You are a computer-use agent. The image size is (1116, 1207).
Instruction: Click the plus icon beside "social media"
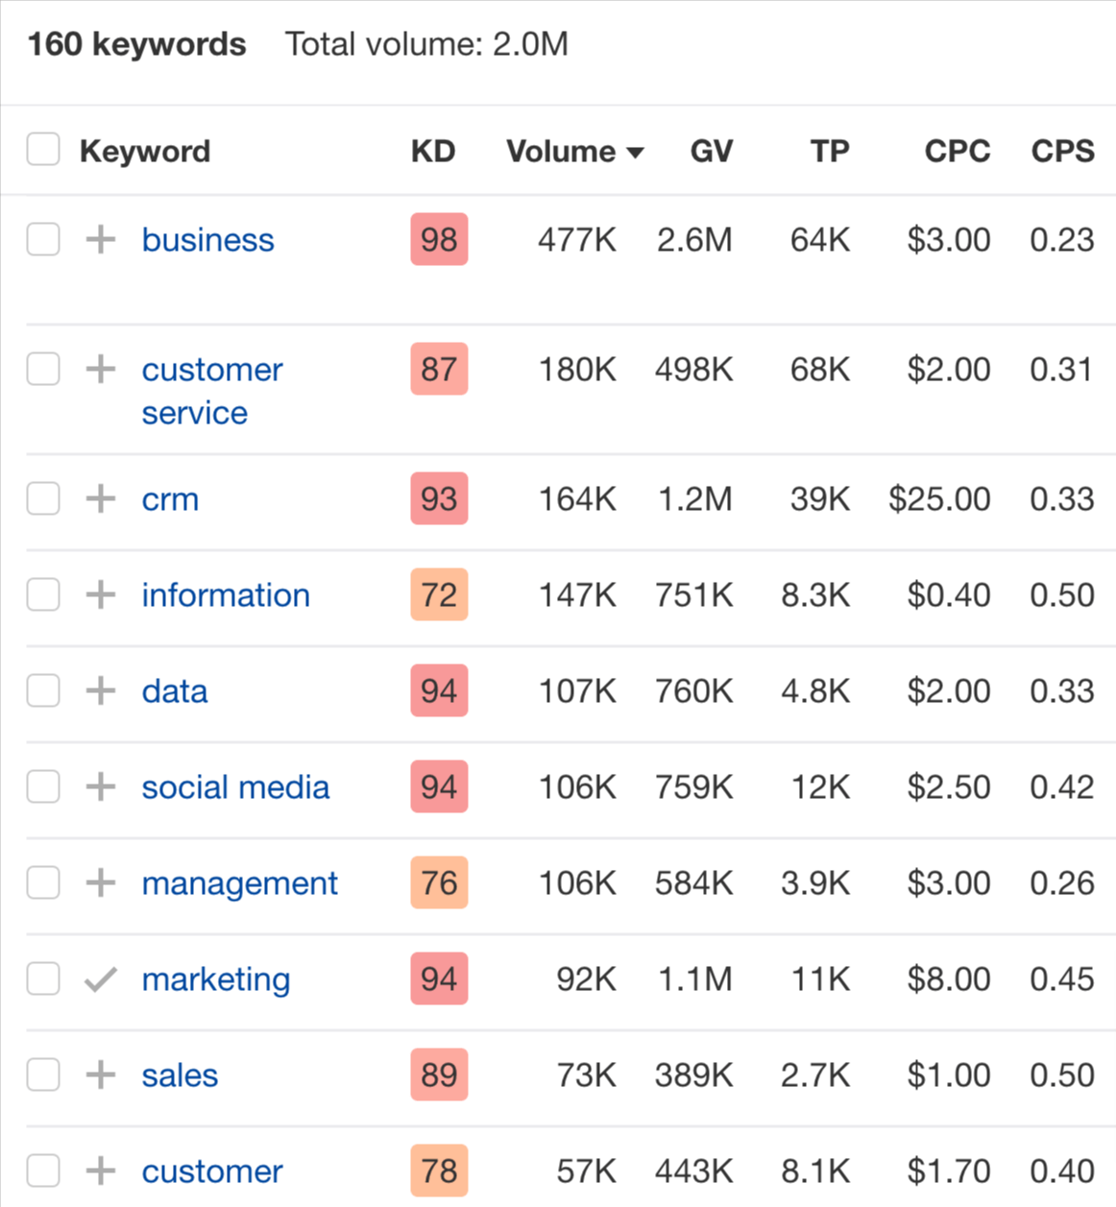click(x=99, y=786)
